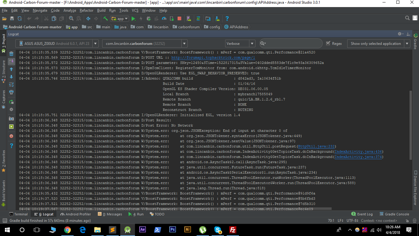Open the File menu
The image size is (419, 236).
pos(4,10)
